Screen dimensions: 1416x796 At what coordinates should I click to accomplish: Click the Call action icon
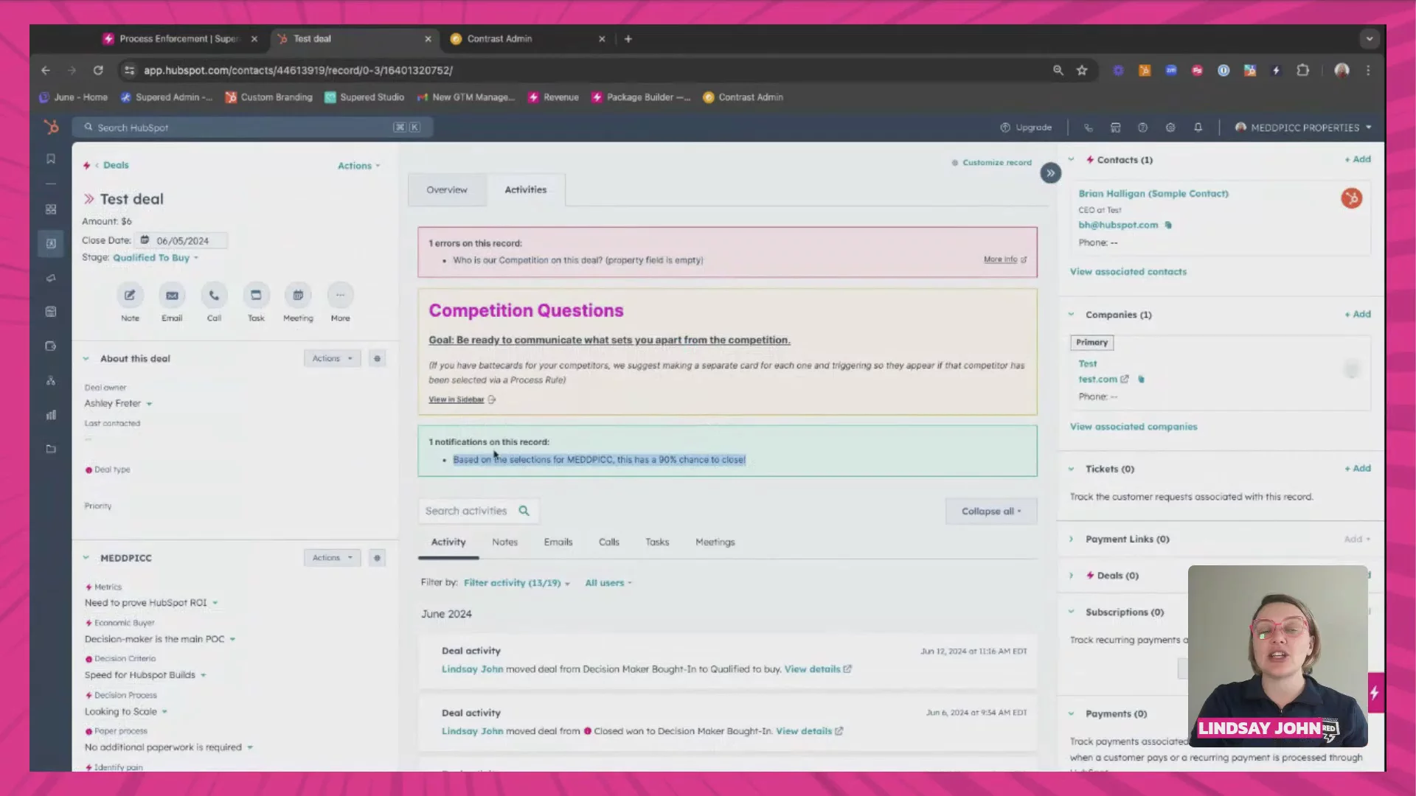coord(214,295)
